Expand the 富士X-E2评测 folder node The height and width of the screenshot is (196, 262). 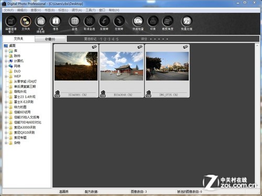point(6,102)
